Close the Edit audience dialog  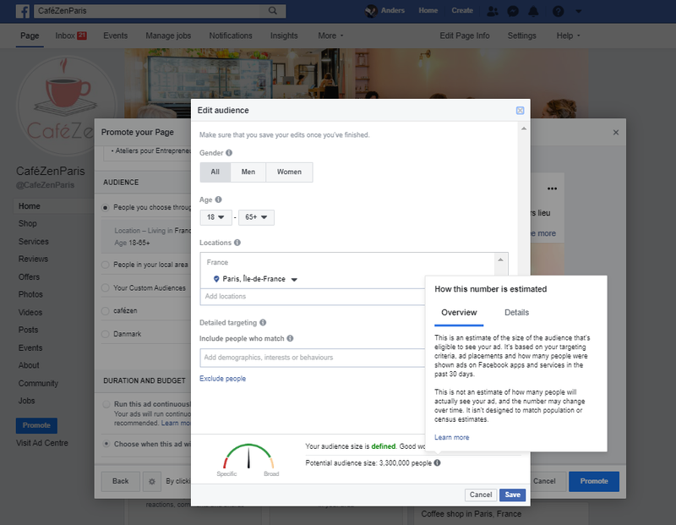[520, 111]
